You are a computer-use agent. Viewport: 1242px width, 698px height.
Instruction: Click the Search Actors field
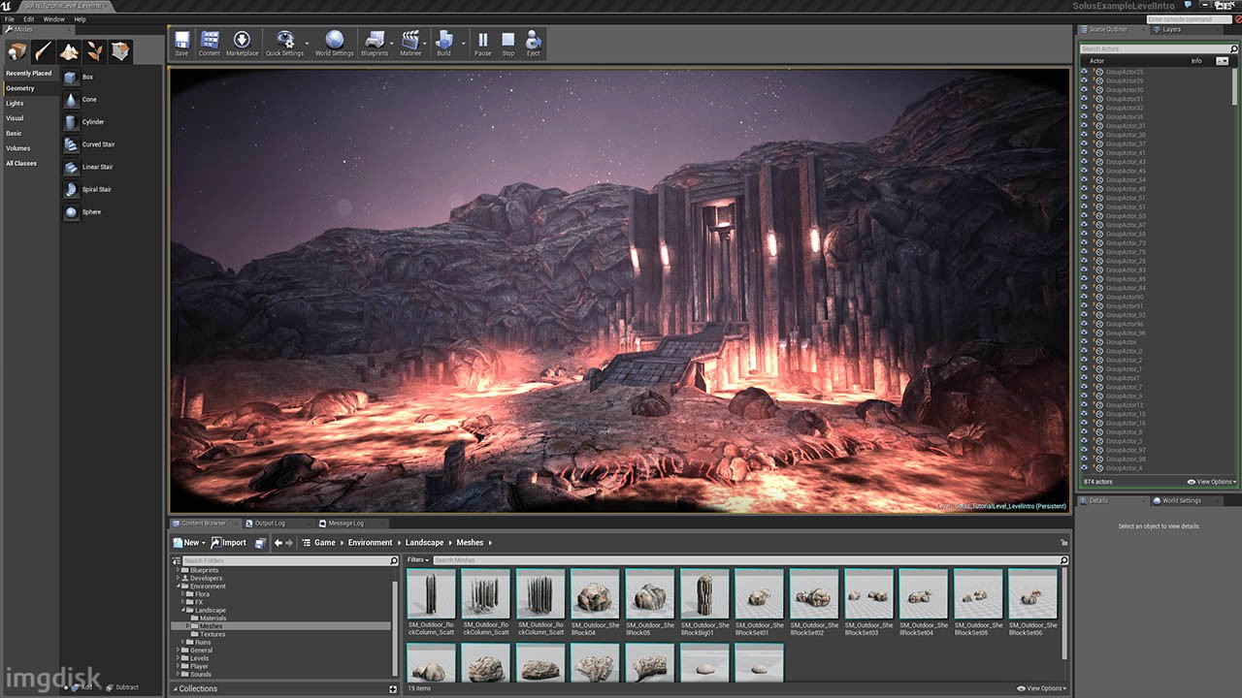(x=1159, y=48)
